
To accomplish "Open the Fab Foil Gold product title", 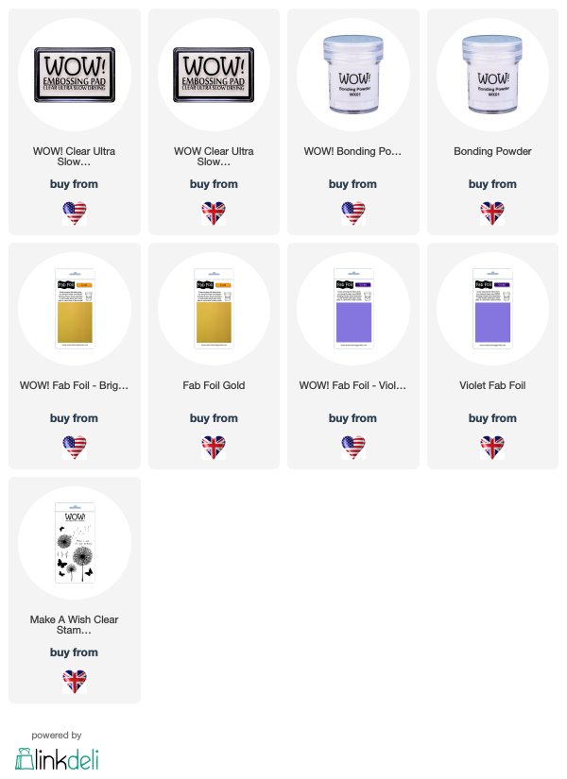I will pyautogui.click(x=214, y=385).
